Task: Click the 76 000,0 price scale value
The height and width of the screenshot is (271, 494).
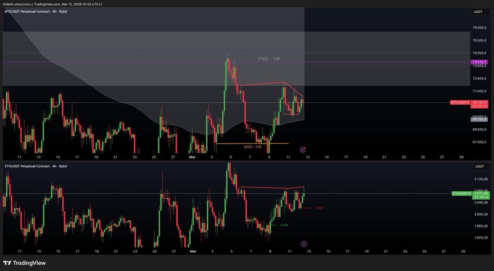Action: coord(480,28)
